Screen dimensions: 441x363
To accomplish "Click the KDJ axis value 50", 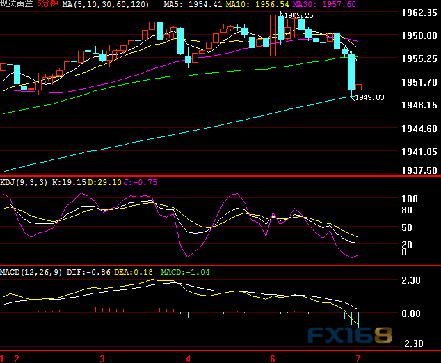I will click(407, 227).
